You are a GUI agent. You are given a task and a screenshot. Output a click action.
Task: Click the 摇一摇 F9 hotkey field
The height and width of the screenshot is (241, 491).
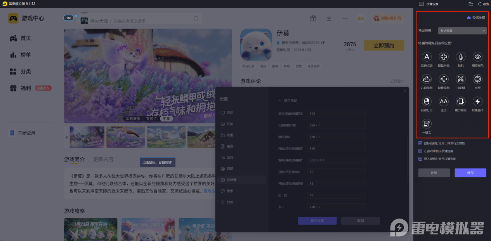pyautogui.click(x=336, y=195)
